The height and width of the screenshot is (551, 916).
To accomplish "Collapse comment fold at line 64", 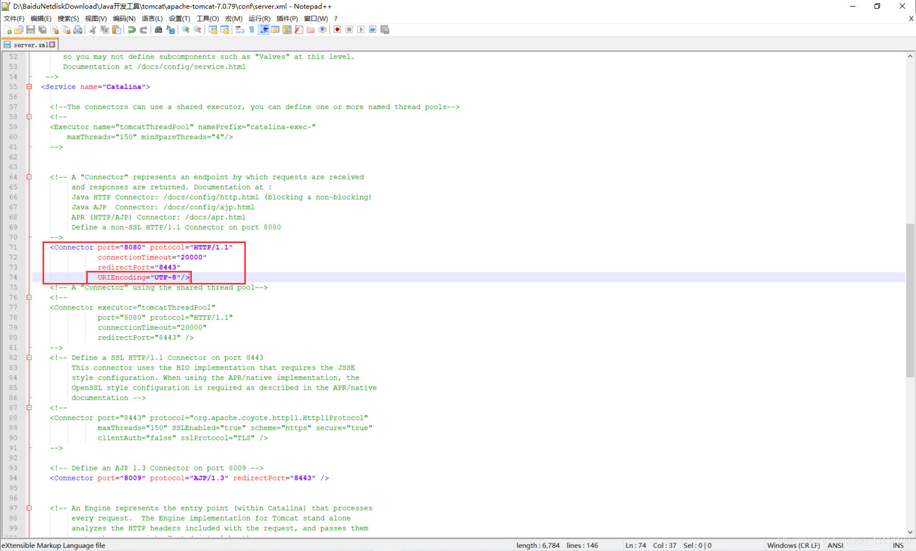I will pyautogui.click(x=29, y=177).
